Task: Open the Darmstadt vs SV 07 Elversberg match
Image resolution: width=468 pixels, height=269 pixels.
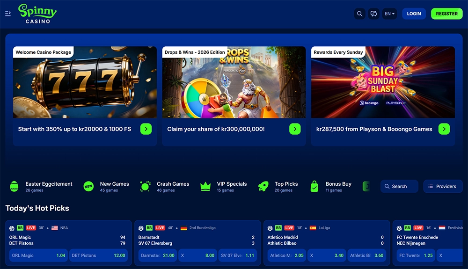Action: click(197, 240)
